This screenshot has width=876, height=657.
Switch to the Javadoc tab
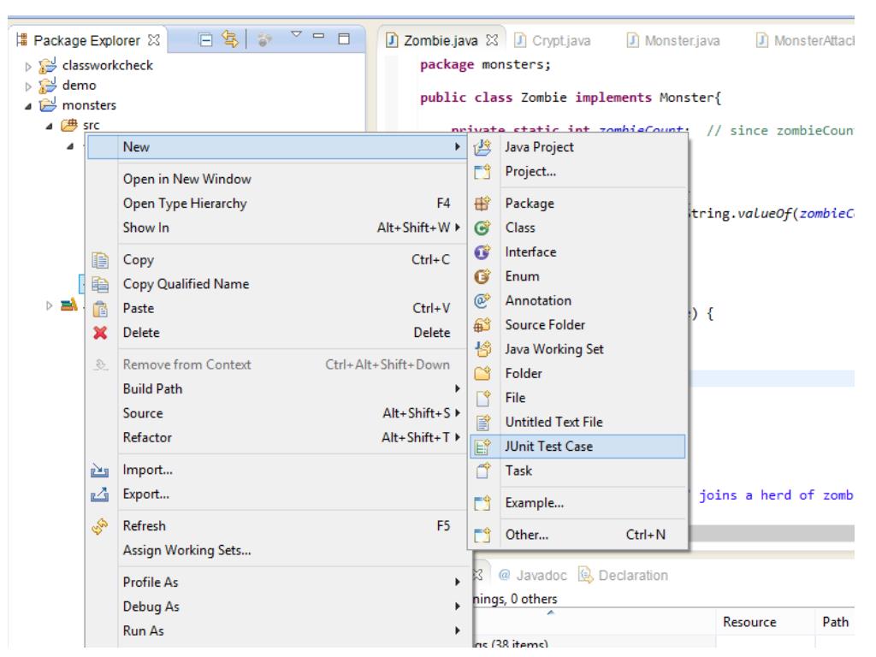point(532,576)
